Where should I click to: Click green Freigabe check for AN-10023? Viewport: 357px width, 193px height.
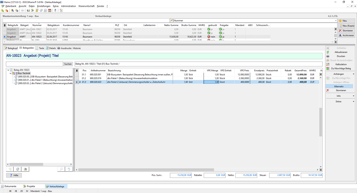(x=220, y=37)
